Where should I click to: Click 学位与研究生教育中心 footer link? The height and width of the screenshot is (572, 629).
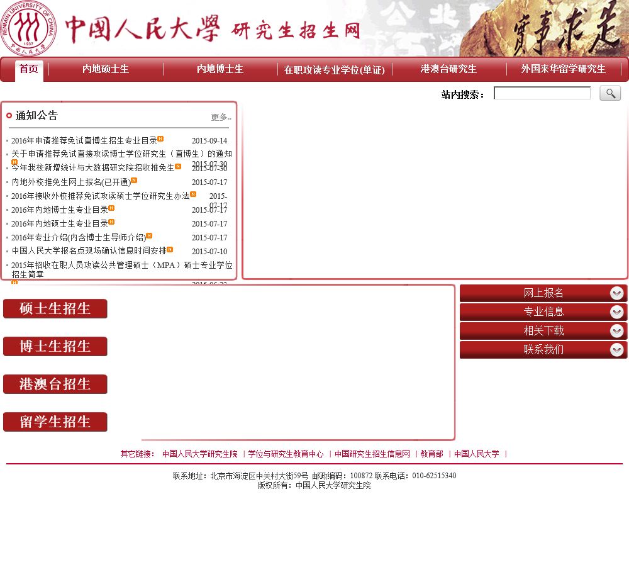[x=286, y=454]
